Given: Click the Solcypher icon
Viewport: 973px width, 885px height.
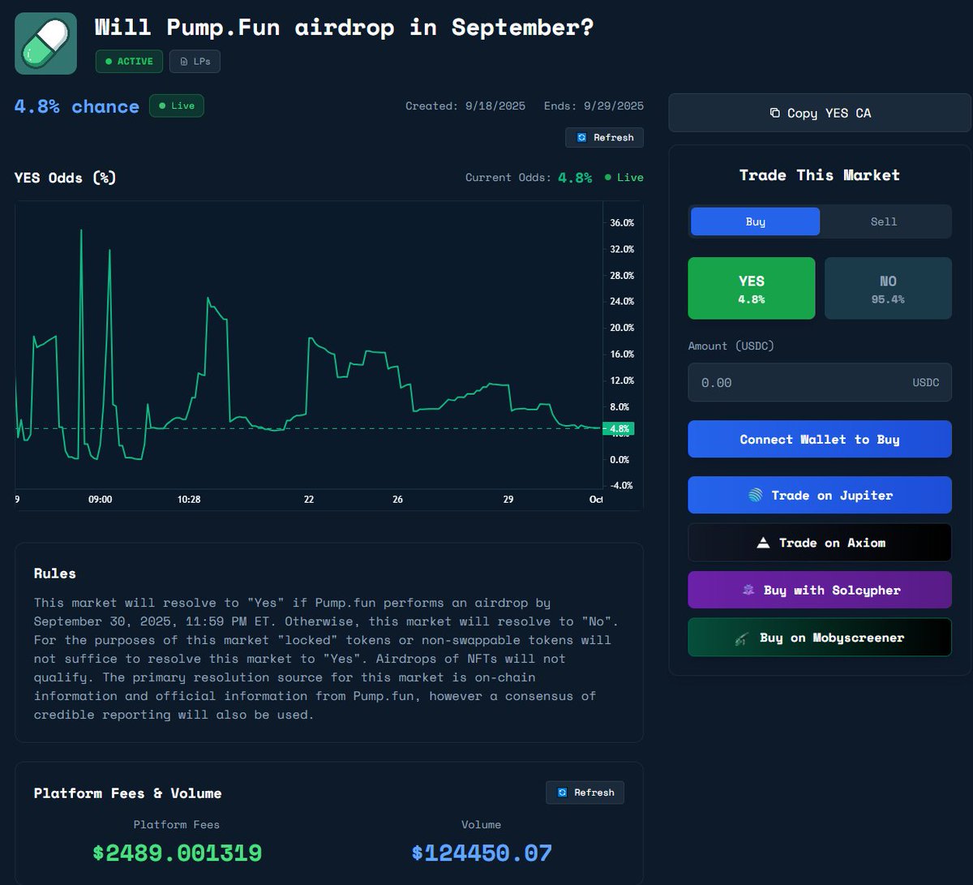Looking at the screenshot, I should point(748,590).
